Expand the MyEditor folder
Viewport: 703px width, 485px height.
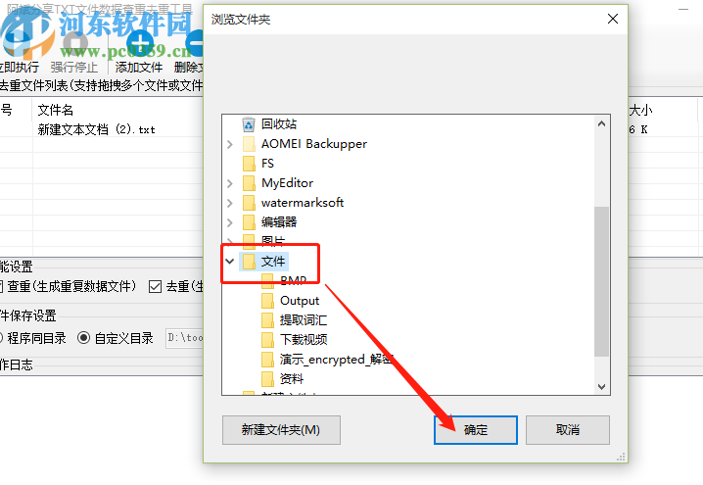[x=230, y=183]
